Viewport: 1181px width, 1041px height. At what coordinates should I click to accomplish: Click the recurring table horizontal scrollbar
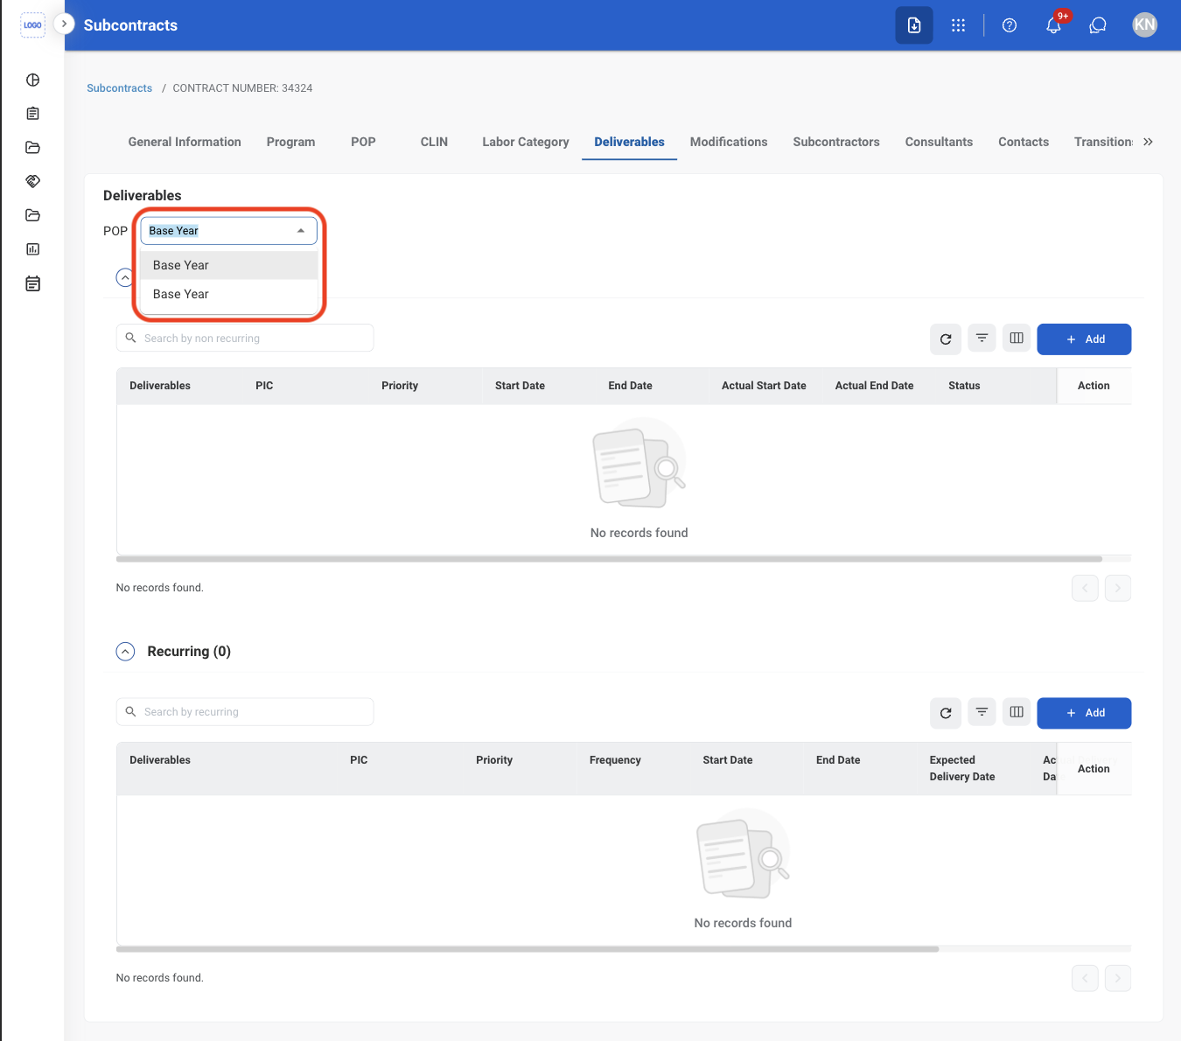[x=528, y=949]
